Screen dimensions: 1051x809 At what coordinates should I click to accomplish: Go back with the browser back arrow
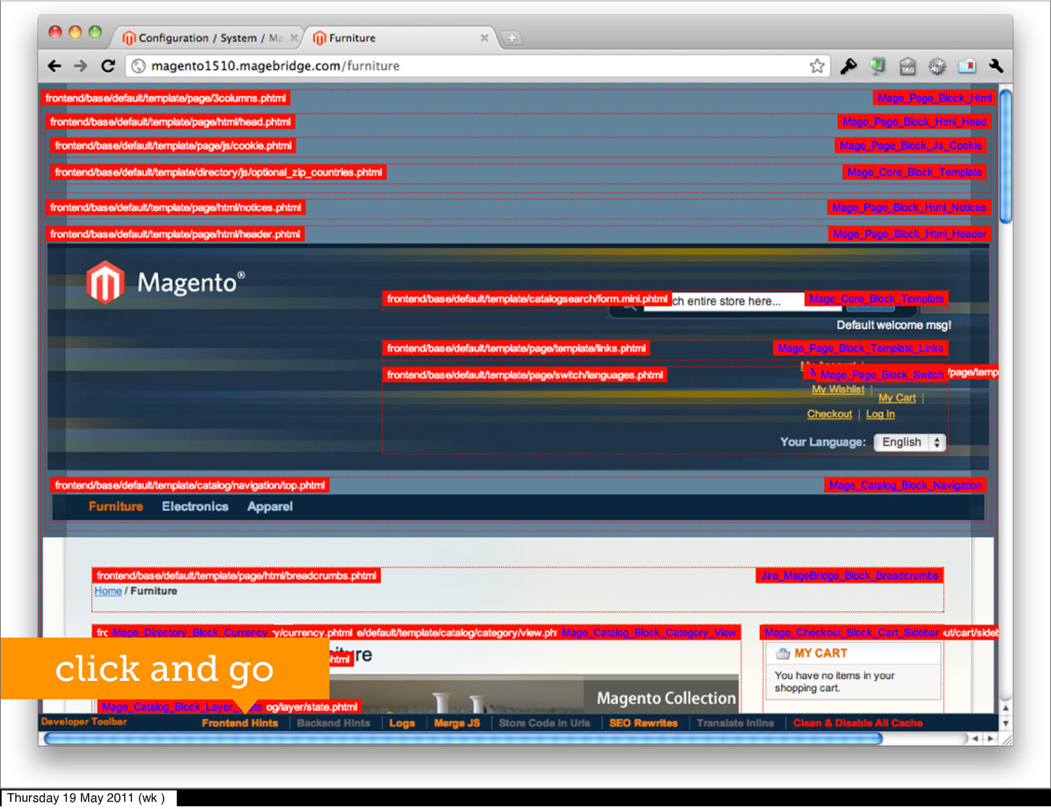55,66
